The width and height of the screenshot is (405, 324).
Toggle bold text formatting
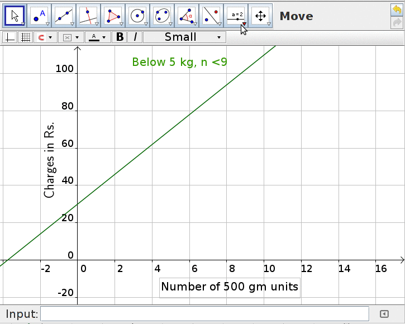point(120,37)
